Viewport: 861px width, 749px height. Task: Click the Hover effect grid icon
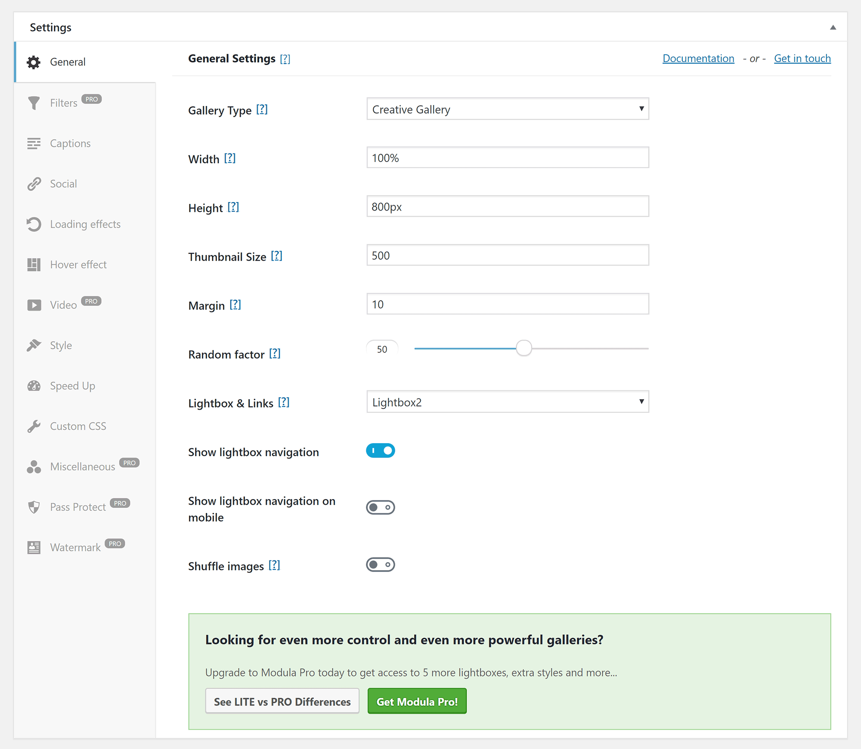click(x=34, y=265)
